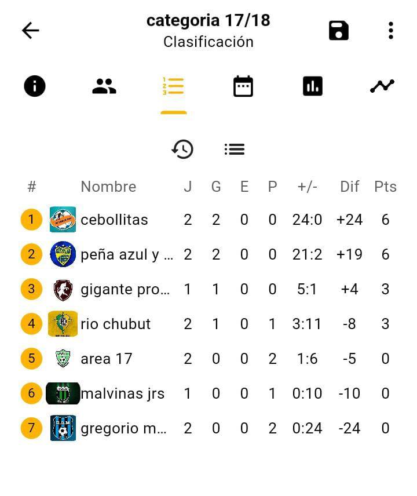
Task: Open the line graph trend tab
Action: 382,86
